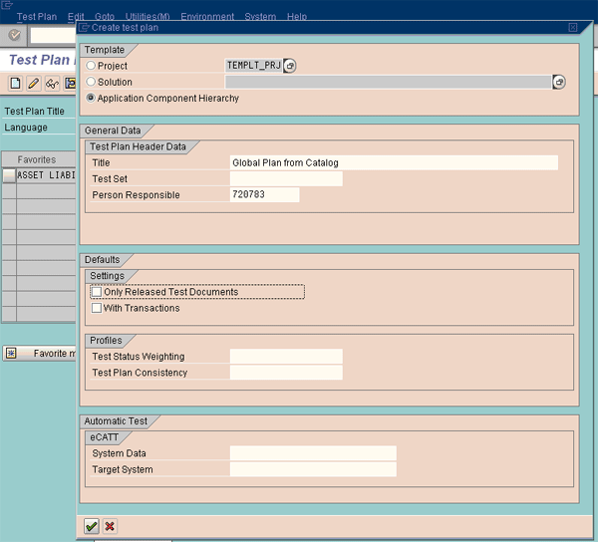598x542 pixels.
Task: Click the Test Plan Consistency field
Action: tap(286, 373)
